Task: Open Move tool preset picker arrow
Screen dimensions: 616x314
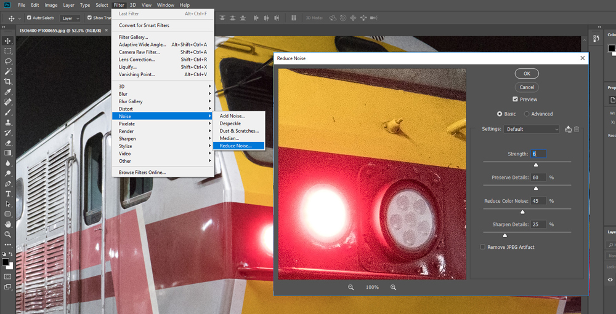Action: 19,18
